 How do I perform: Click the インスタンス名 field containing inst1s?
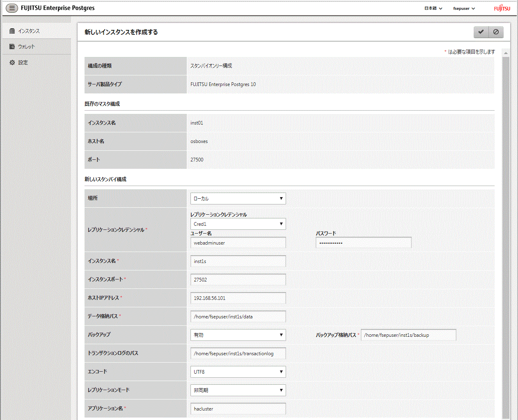238,261
